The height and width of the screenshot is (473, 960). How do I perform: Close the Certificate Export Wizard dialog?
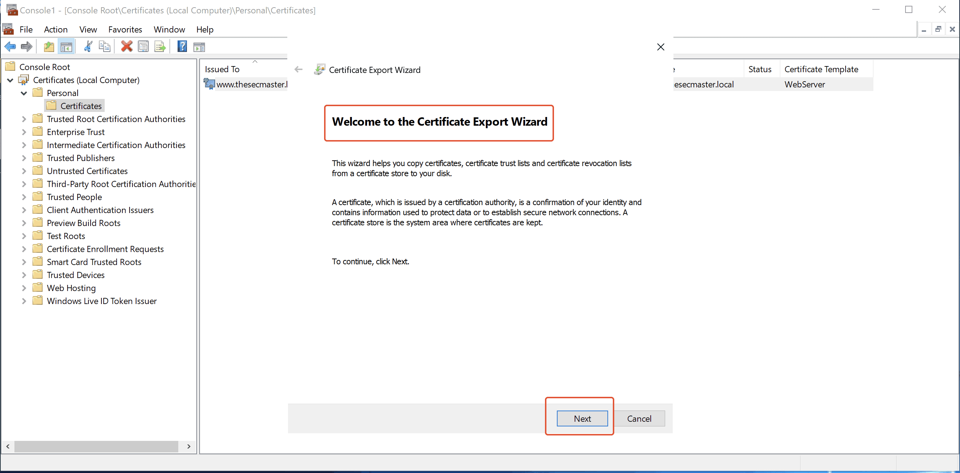[660, 47]
